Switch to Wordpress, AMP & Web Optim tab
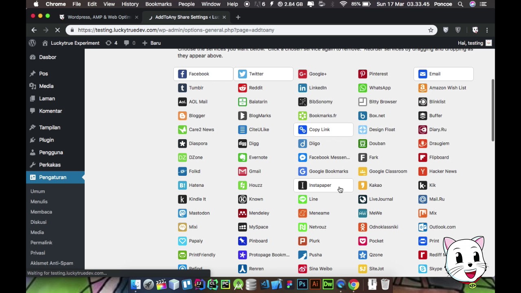521x293 pixels. coord(99,17)
